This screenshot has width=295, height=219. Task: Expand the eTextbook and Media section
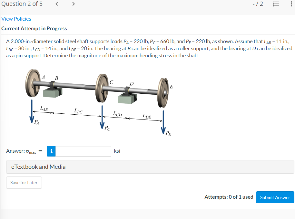[x=150, y=167]
